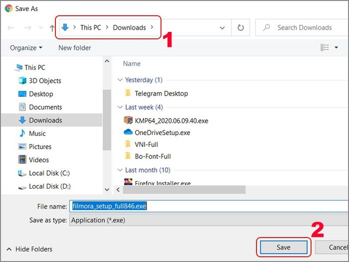Click the Telegram Desktop folder icon
This screenshot has height=262, width=349.
(x=128, y=93)
